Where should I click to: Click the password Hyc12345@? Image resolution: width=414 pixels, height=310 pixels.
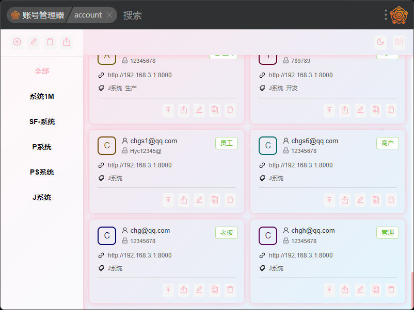(x=146, y=151)
